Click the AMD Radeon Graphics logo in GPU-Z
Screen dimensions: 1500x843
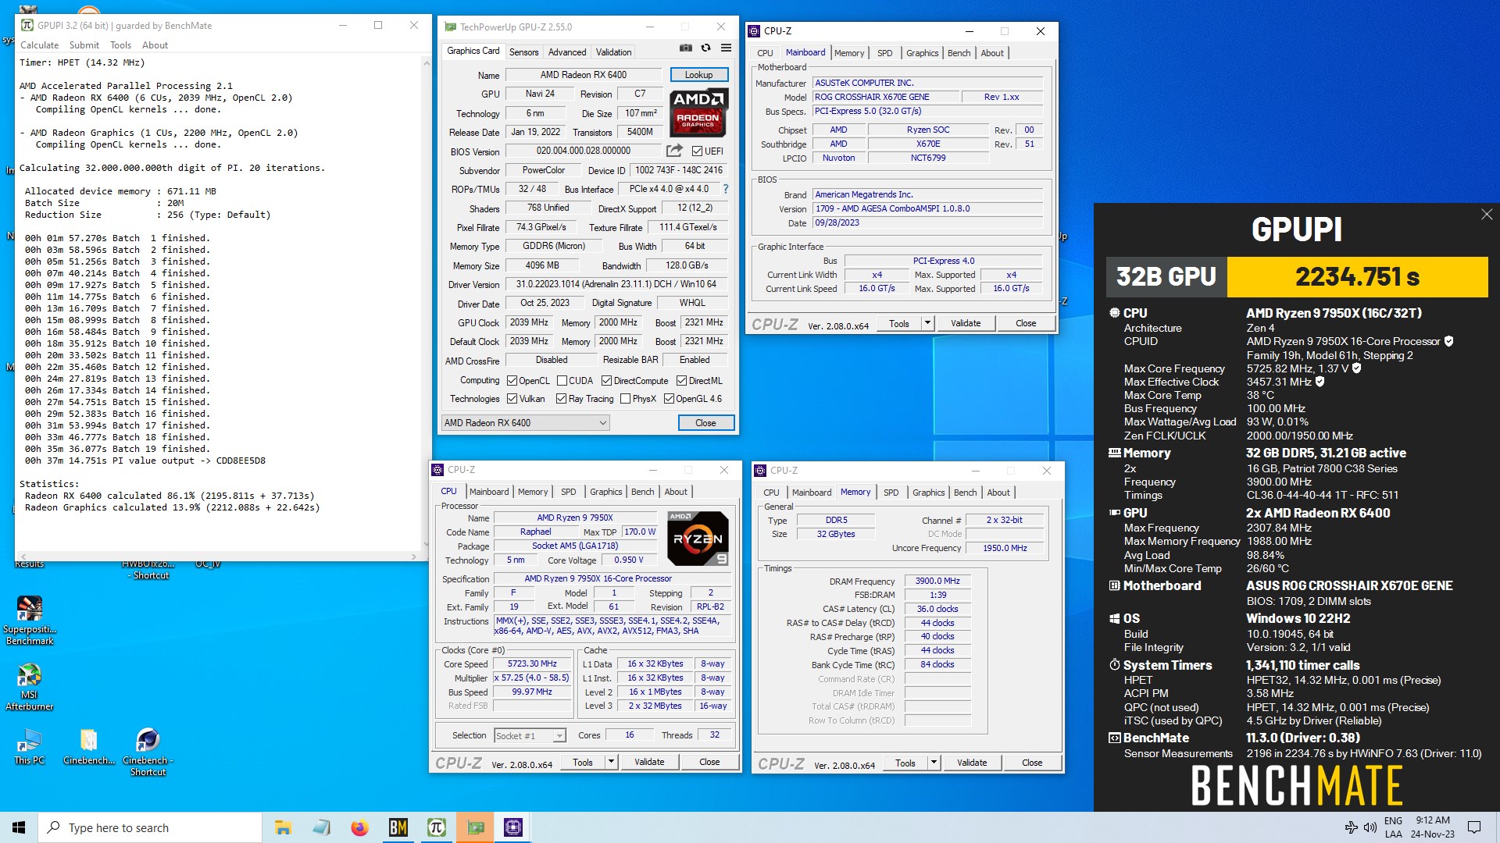pos(699,112)
